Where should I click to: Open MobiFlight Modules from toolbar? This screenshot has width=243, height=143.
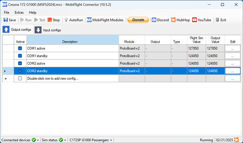105,20
